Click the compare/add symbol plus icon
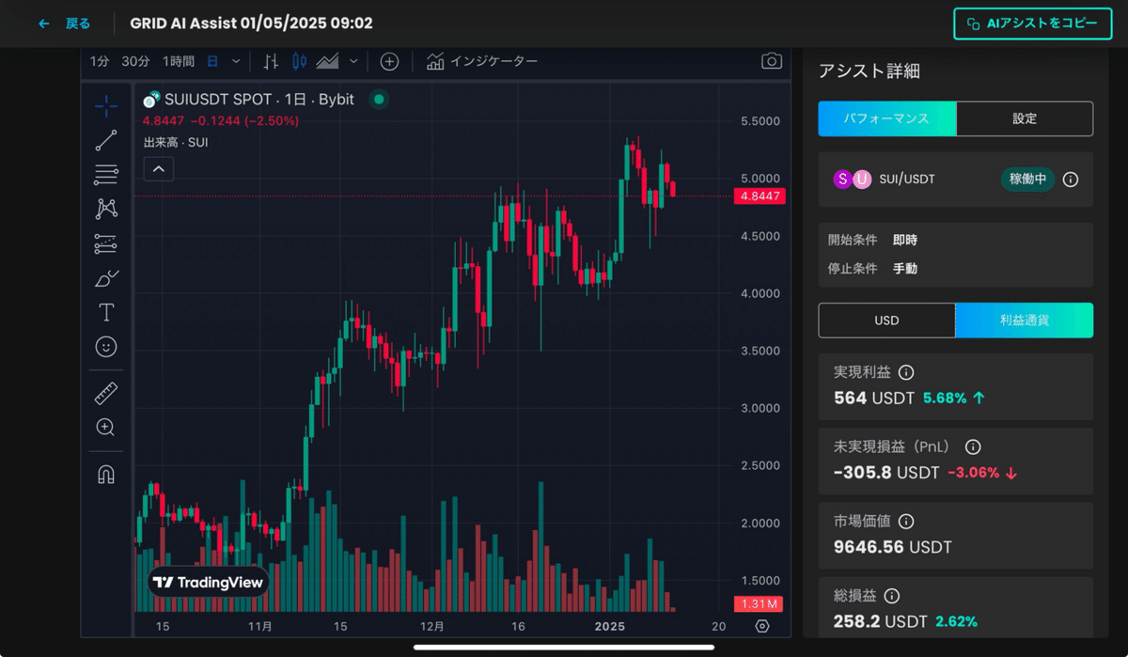 click(x=389, y=61)
